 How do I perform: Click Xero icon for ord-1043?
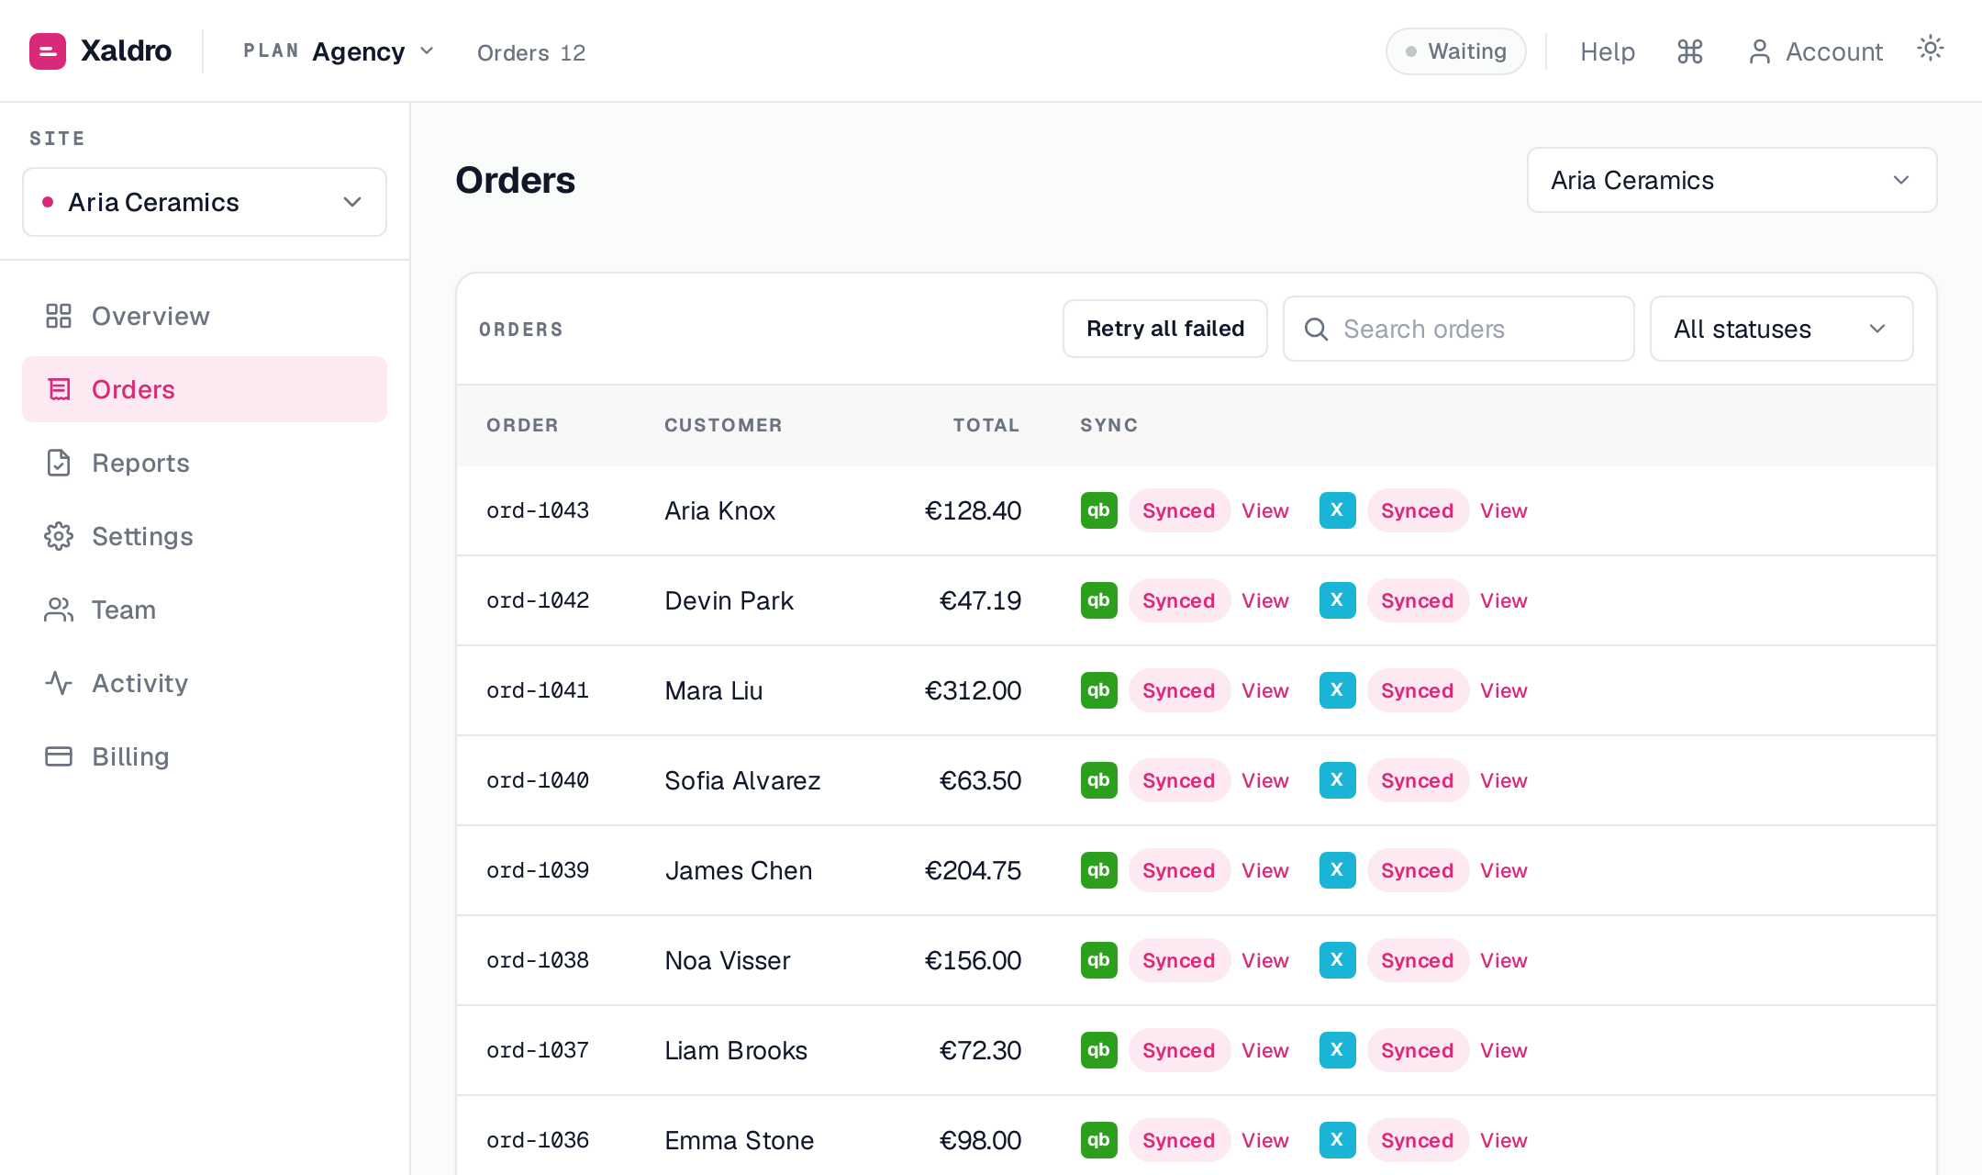pos(1338,510)
